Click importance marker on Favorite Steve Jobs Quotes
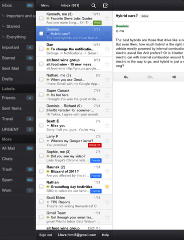The width and height of the screenshot is (184, 240). pos(48,18)
